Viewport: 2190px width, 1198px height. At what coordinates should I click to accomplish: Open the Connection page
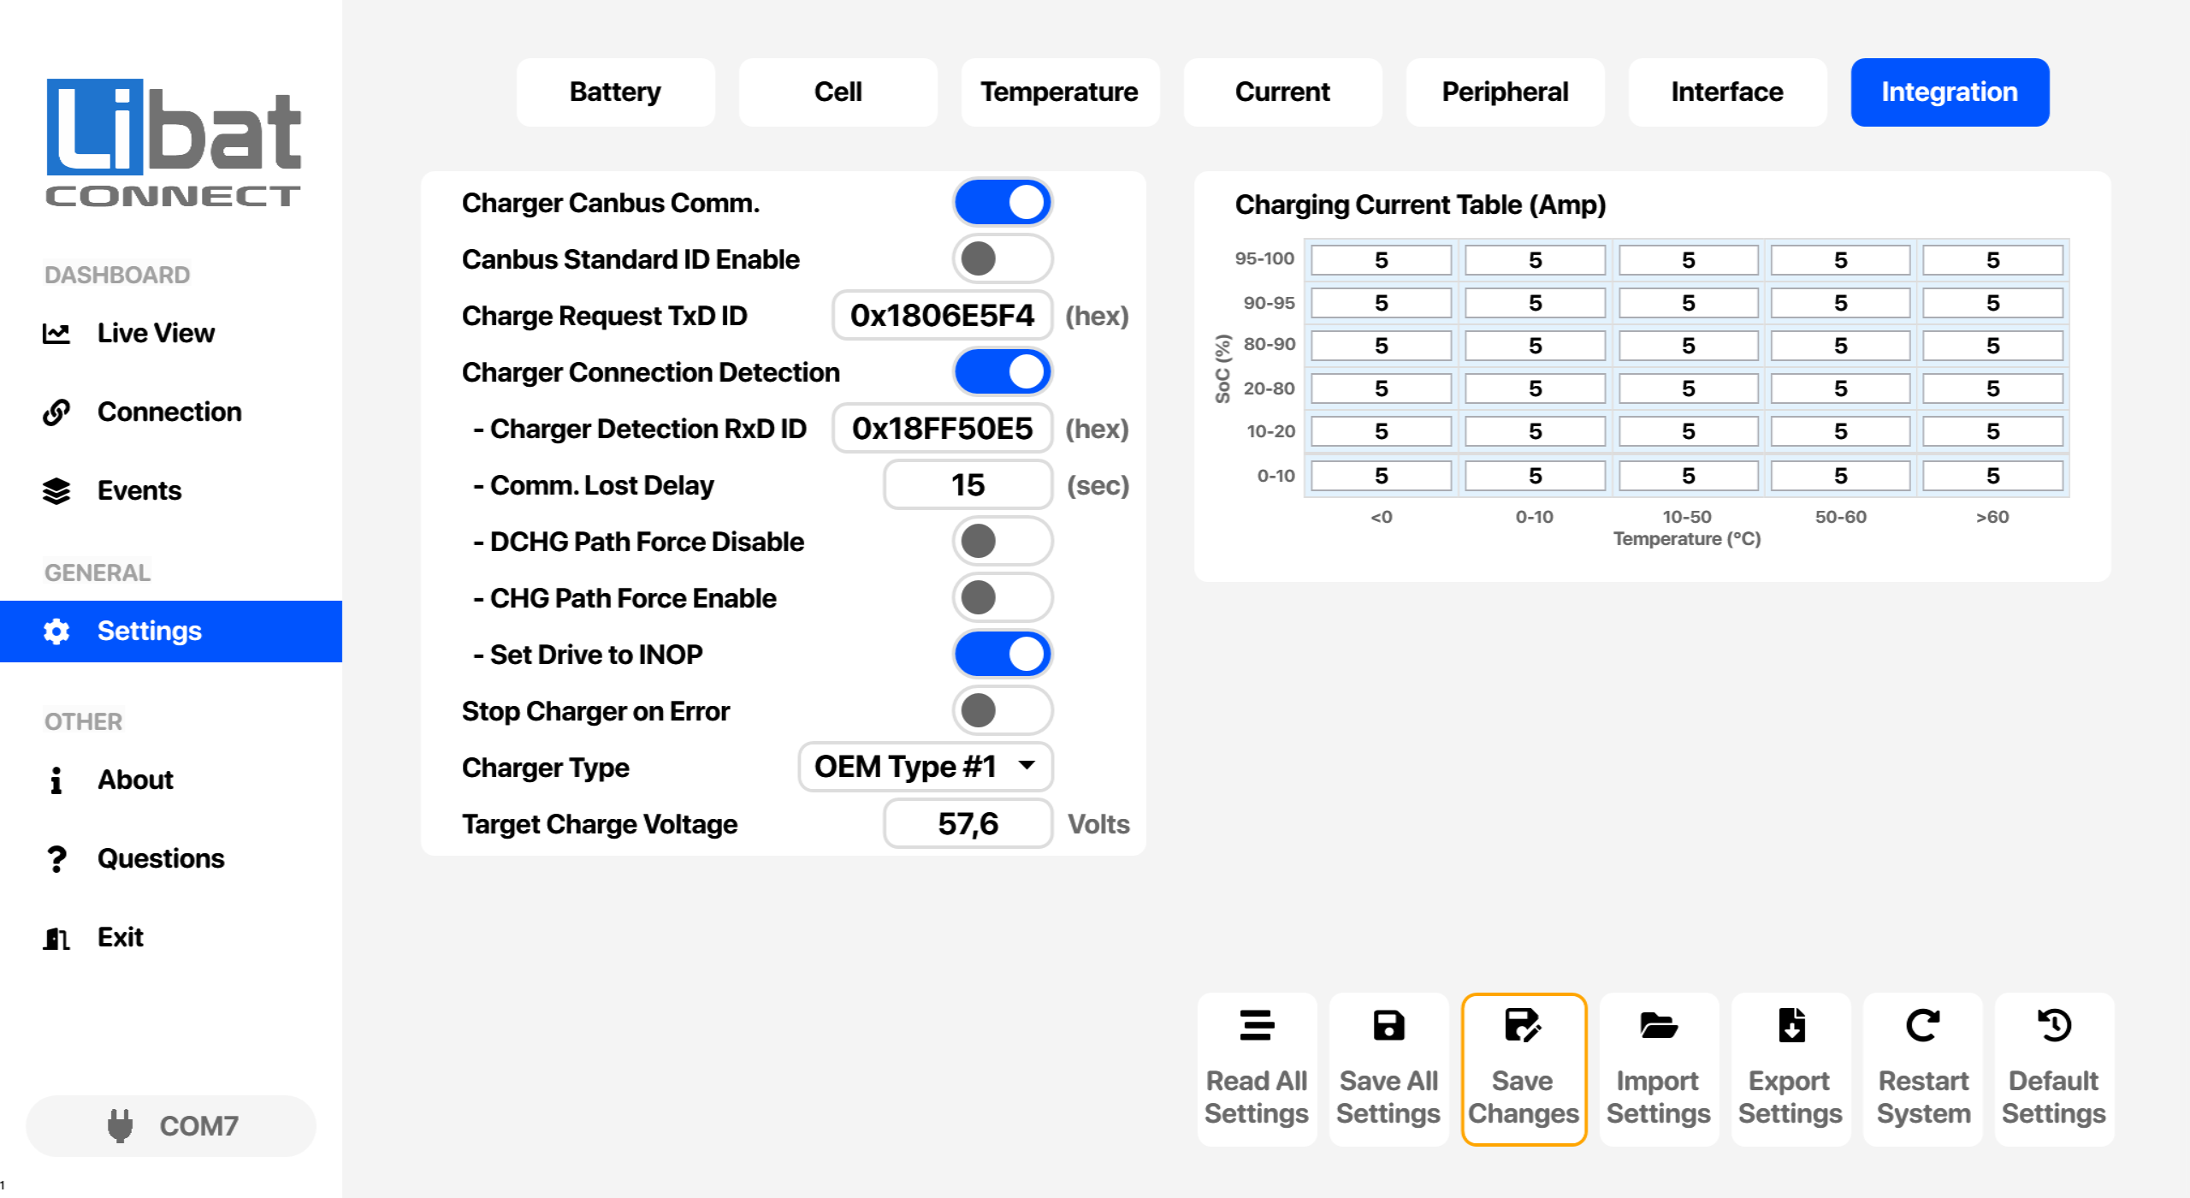pos(169,412)
